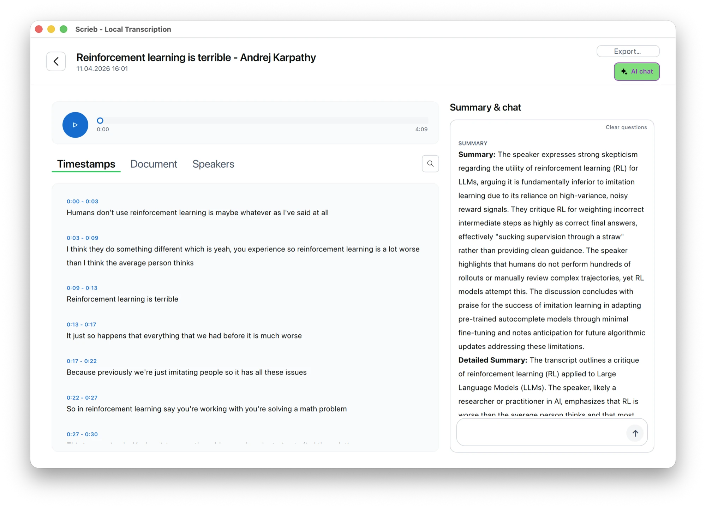
Task: Switch to the Document tab
Action: (x=154, y=164)
